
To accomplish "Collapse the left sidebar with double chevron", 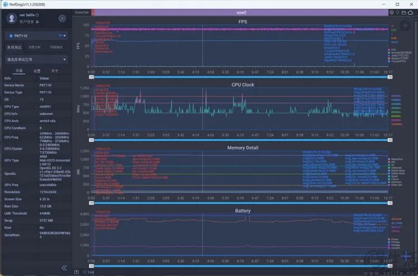I will 64,268.
